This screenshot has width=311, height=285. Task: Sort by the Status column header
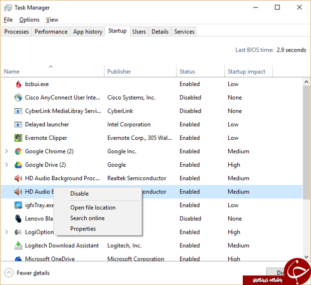[x=200, y=71]
